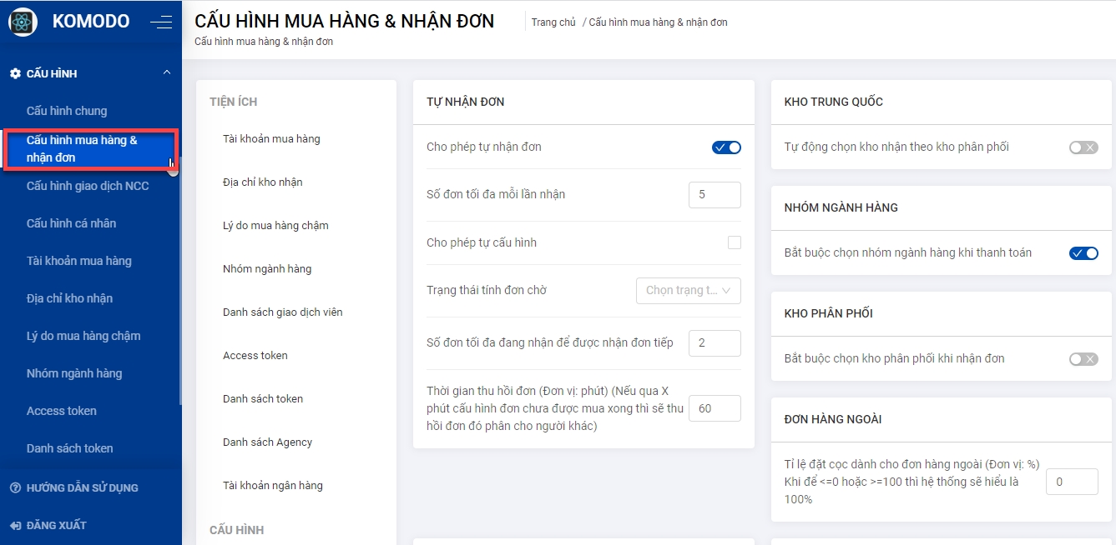Click the TỰ NHẬN ĐƠN card heading
1116x545 pixels.
pos(466,102)
